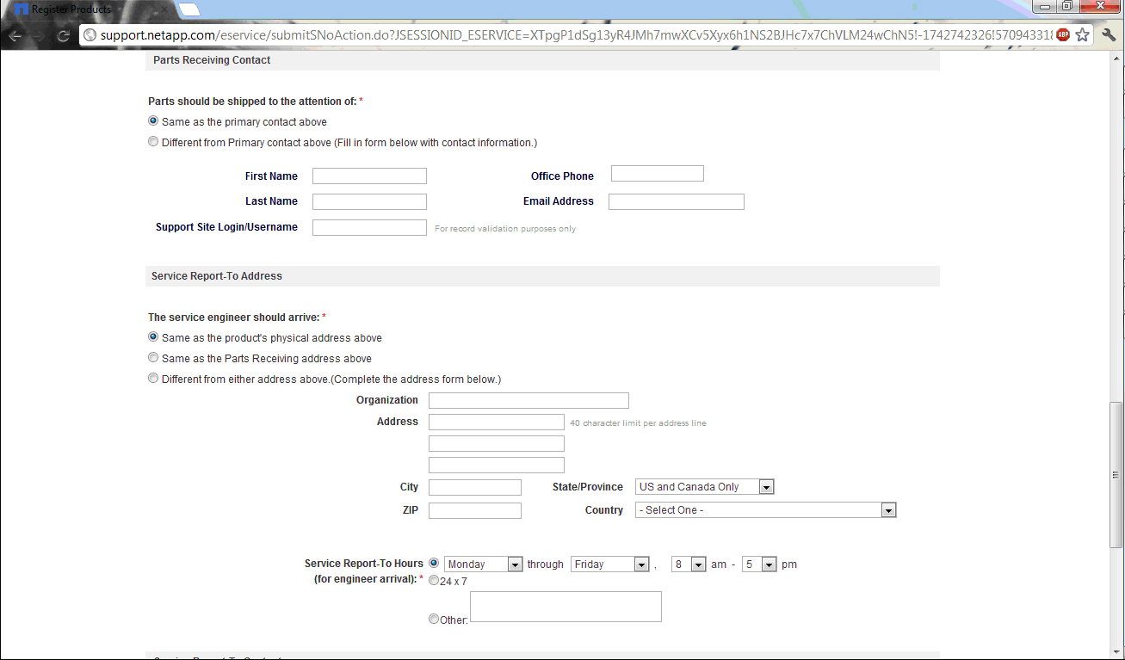Viewport: 1125px width, 660px height.
Task: Reload the current page
Action: pos(63,35)
